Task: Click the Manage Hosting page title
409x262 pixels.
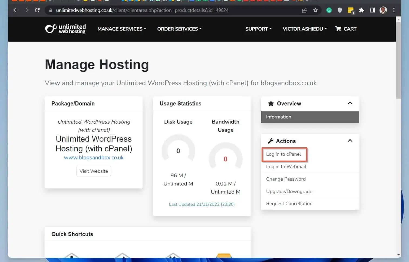Action: pyautogui.click(x=97, y=65)
